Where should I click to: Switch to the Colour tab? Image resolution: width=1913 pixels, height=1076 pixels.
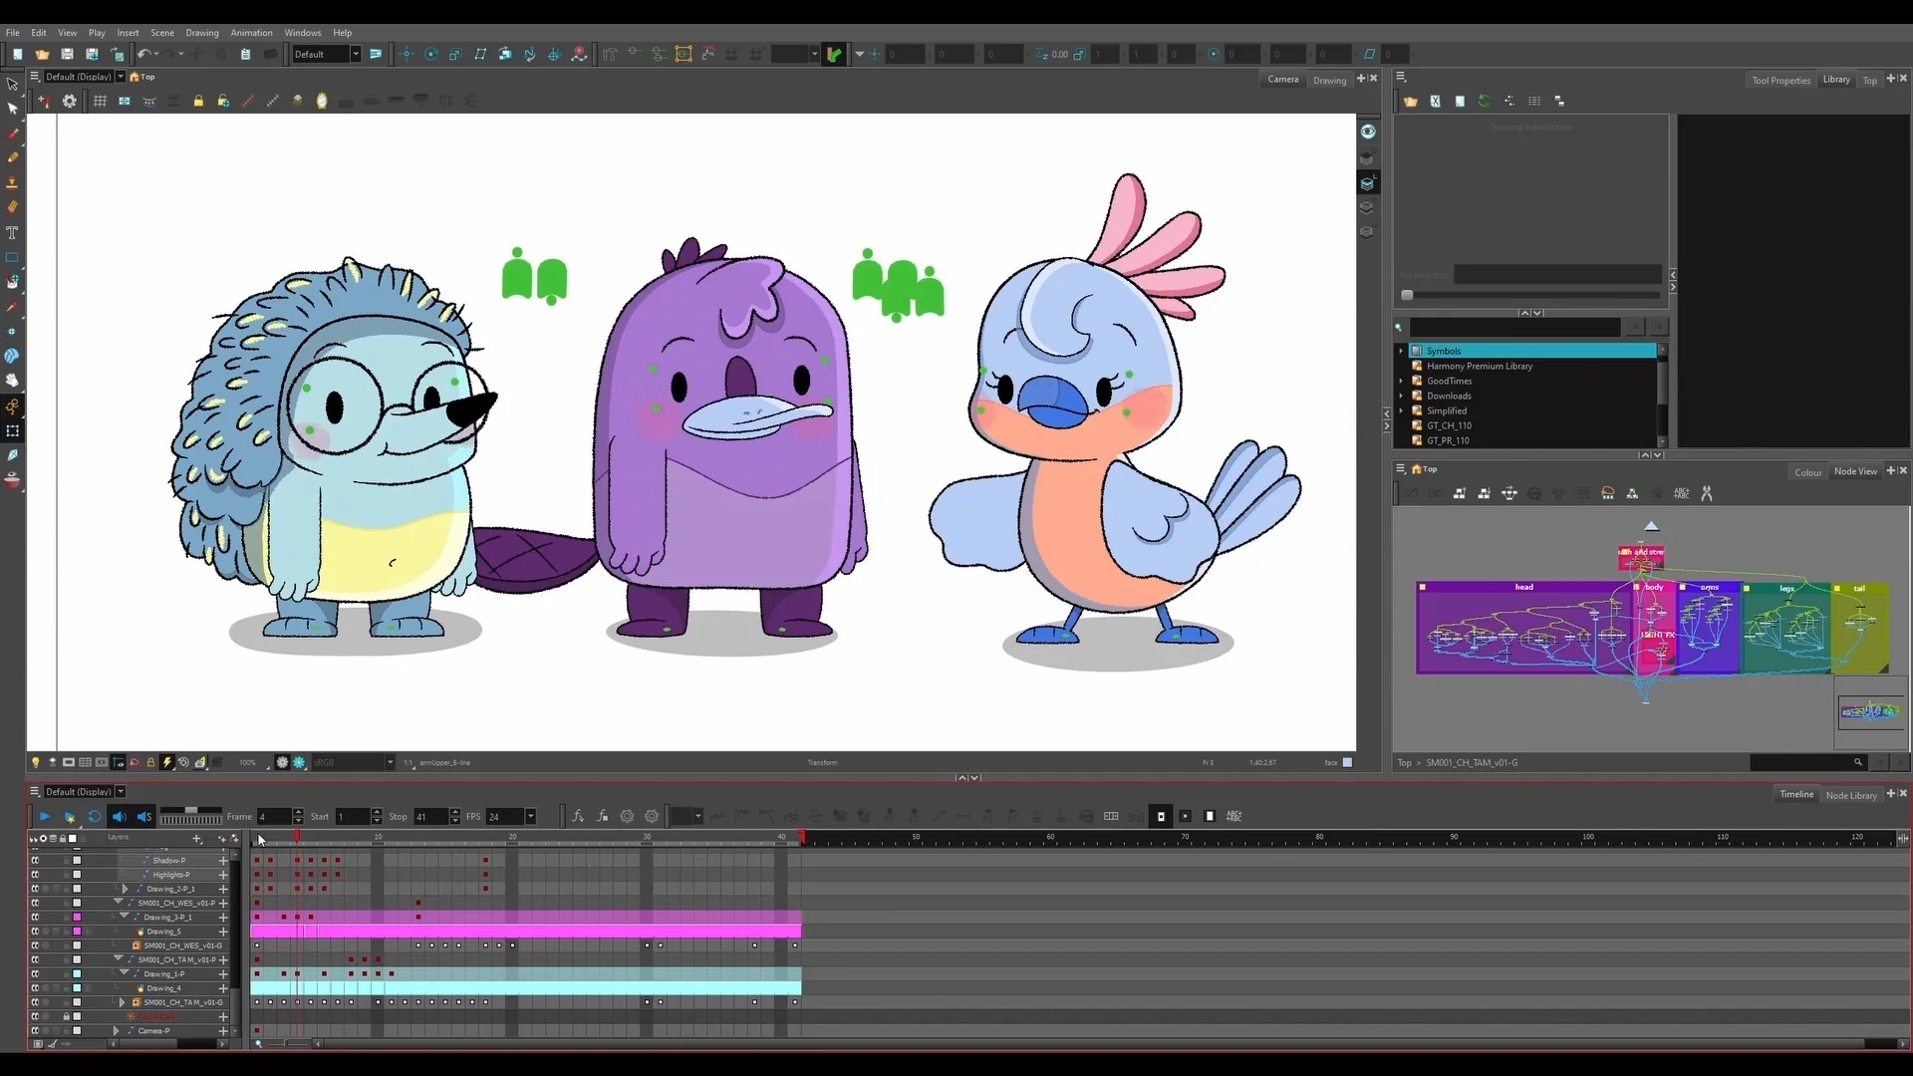click(1807, 472)
